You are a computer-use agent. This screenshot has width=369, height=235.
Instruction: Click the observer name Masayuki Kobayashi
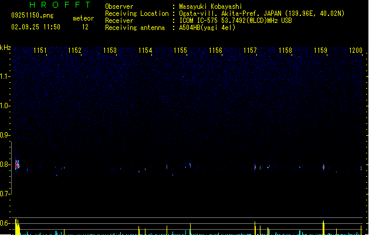point(211,6)
